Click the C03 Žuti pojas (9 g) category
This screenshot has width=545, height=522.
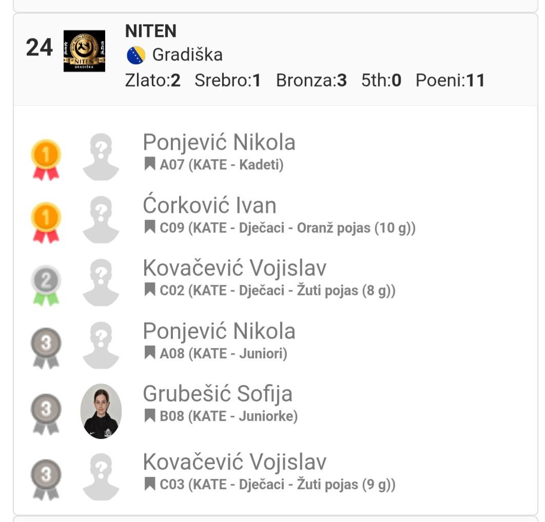click(x=277, y=484)
